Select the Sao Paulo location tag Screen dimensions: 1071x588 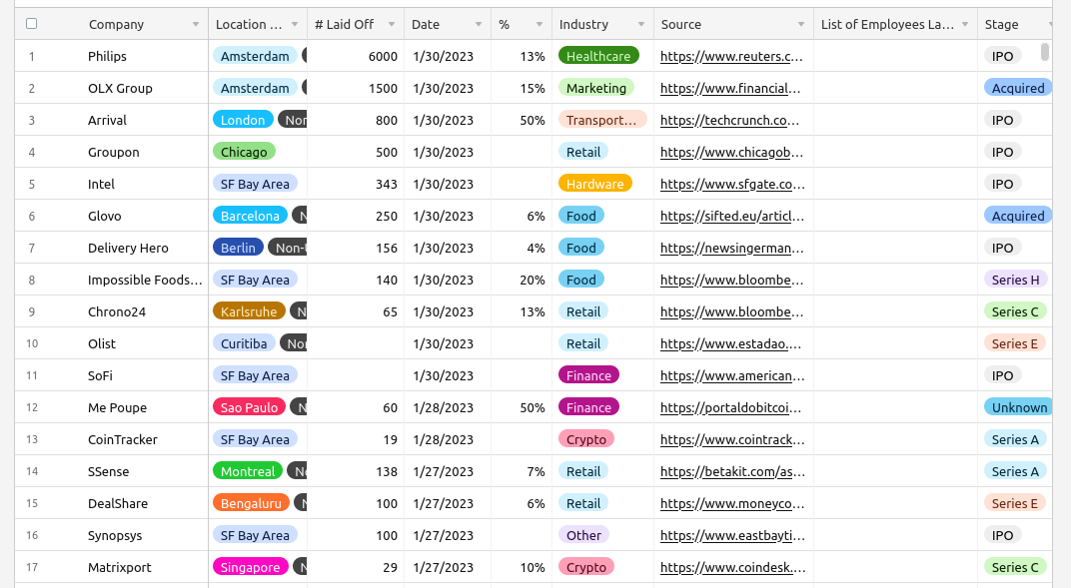tap(250, 408)
